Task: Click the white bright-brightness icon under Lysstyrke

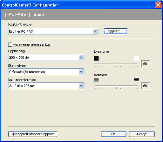Action: coord(136,58)
